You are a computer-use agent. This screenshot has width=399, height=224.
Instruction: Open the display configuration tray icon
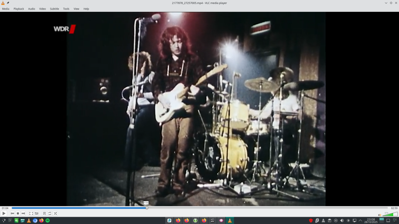pyautogui.click(x=354, y=220)
